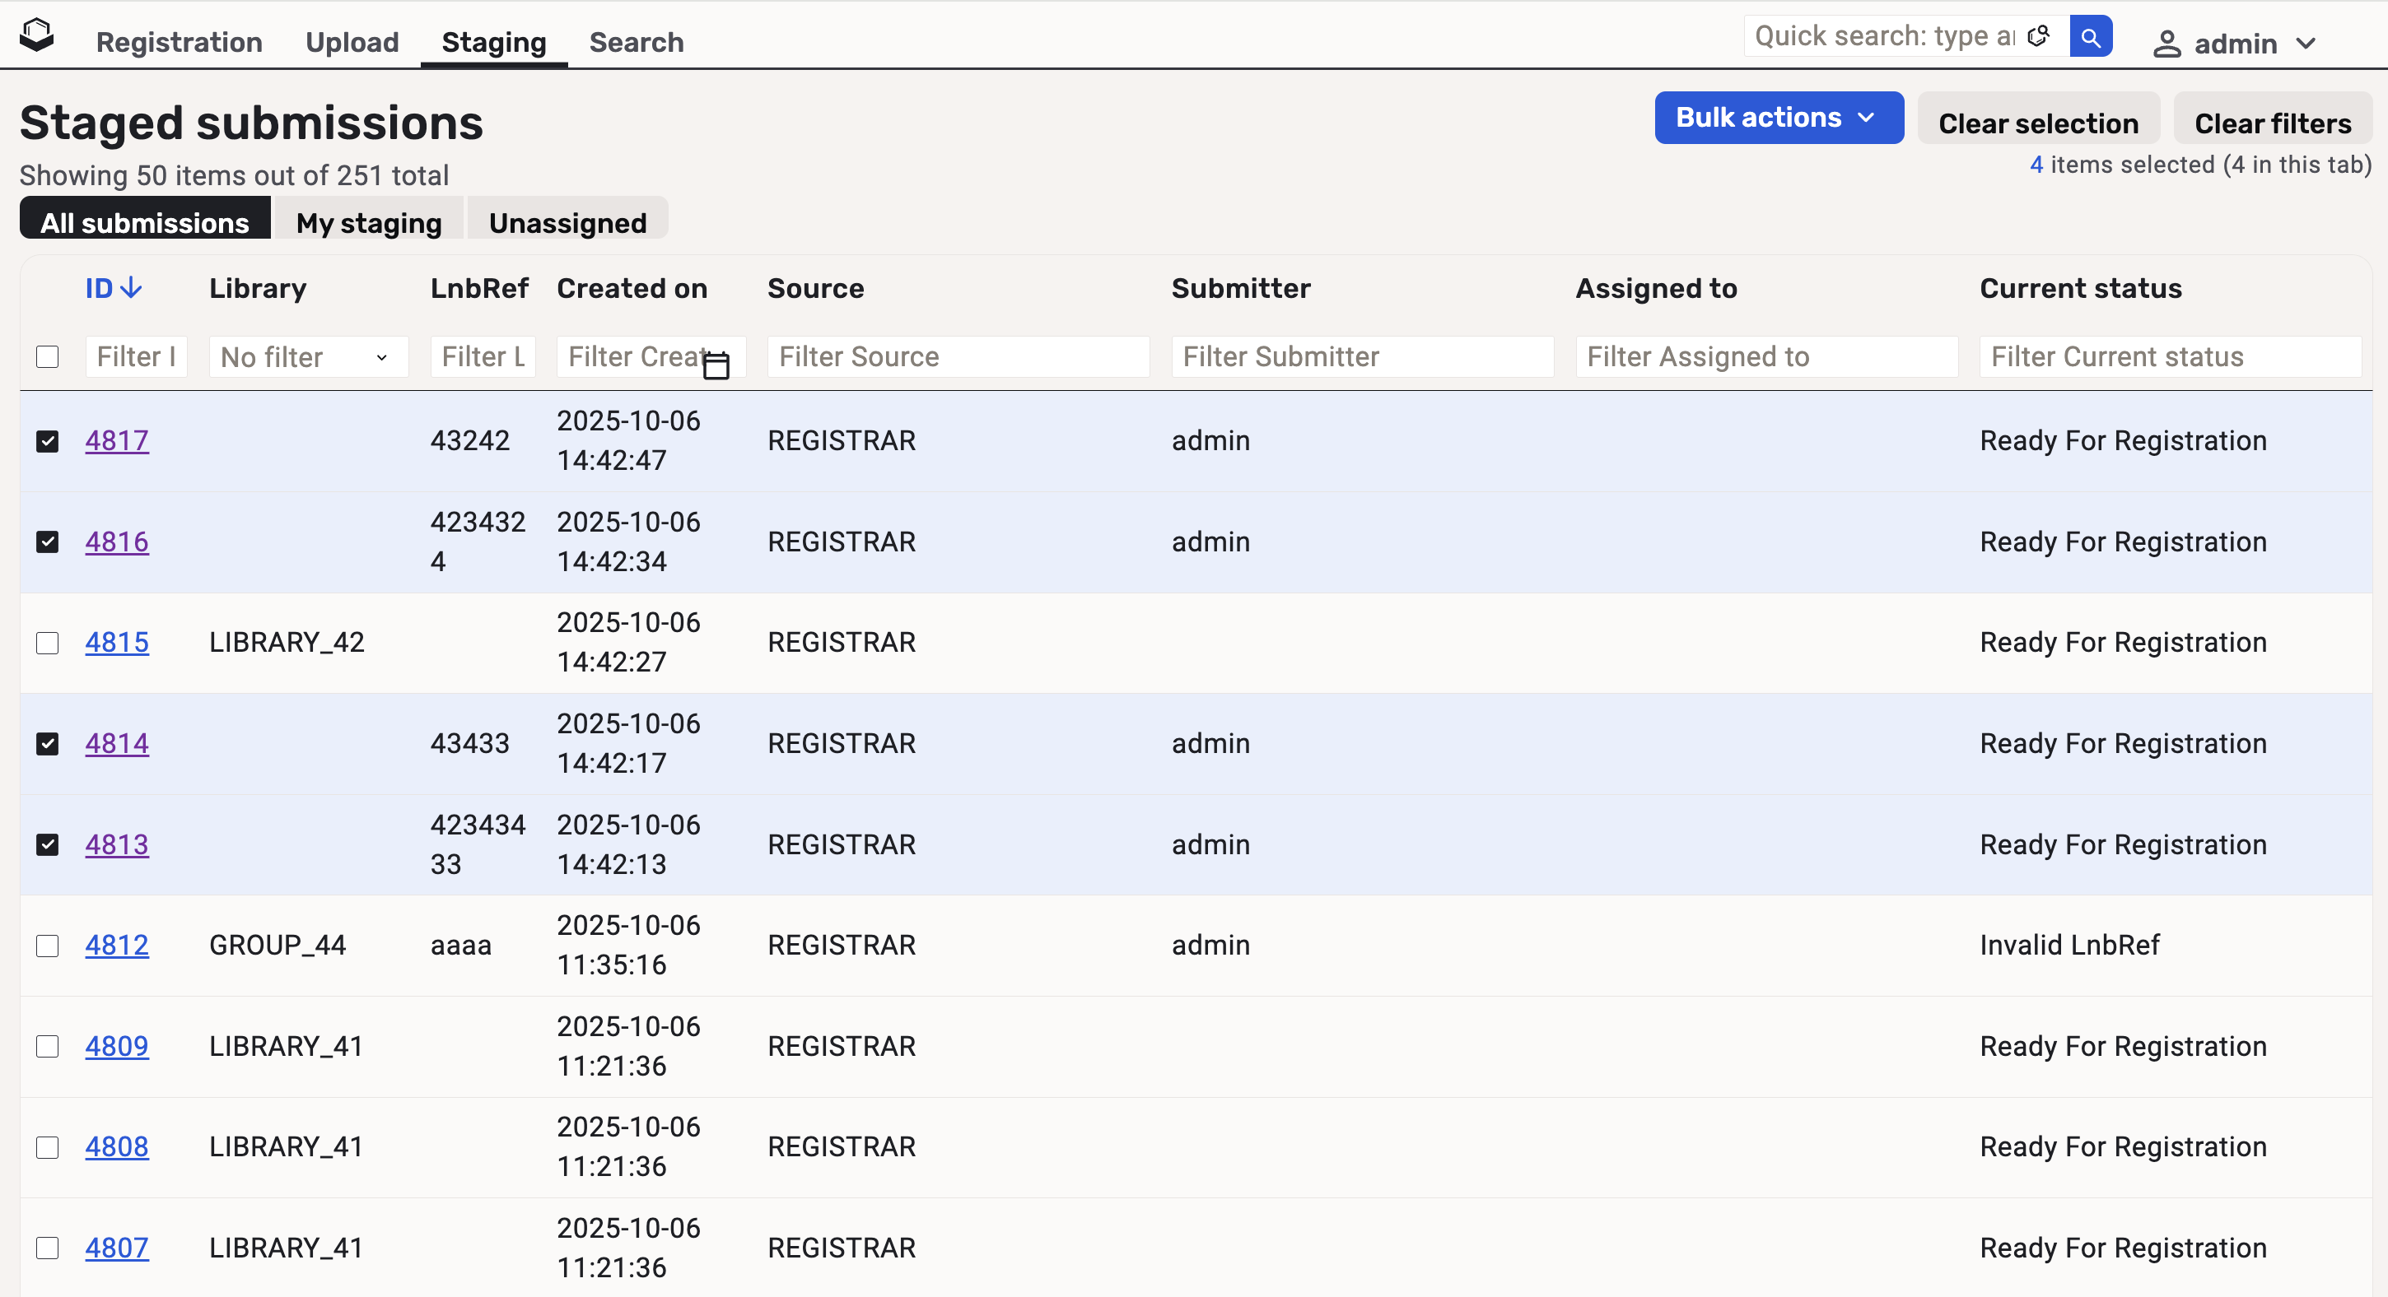Check the checkbox for submission 4812
The width and height of the screenshot is (2388, 1297).
click(x=47, y=946)
